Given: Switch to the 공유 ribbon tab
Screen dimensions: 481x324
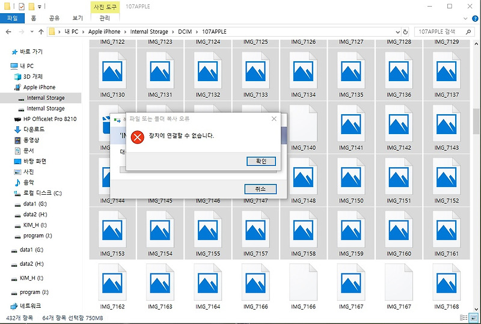Looking at the screenshot, I should (54, 18).
